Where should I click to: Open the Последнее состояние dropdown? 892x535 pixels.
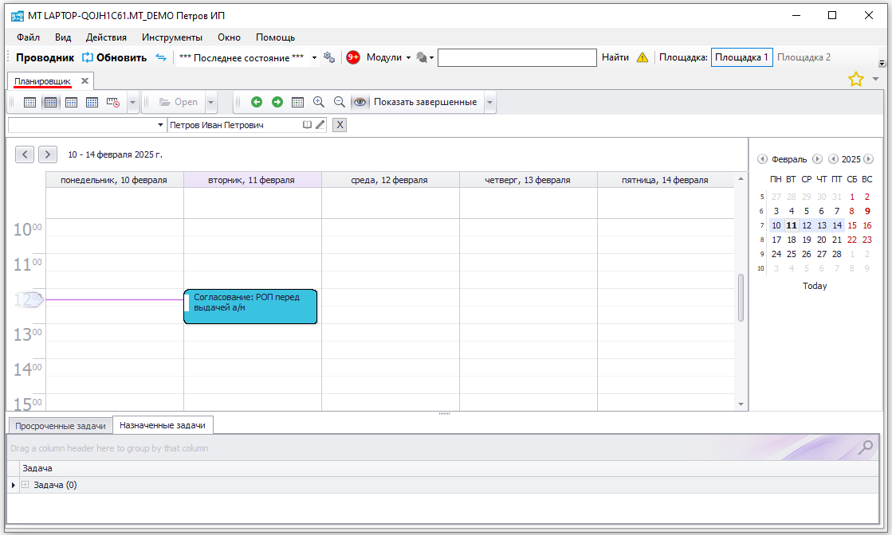313,58
